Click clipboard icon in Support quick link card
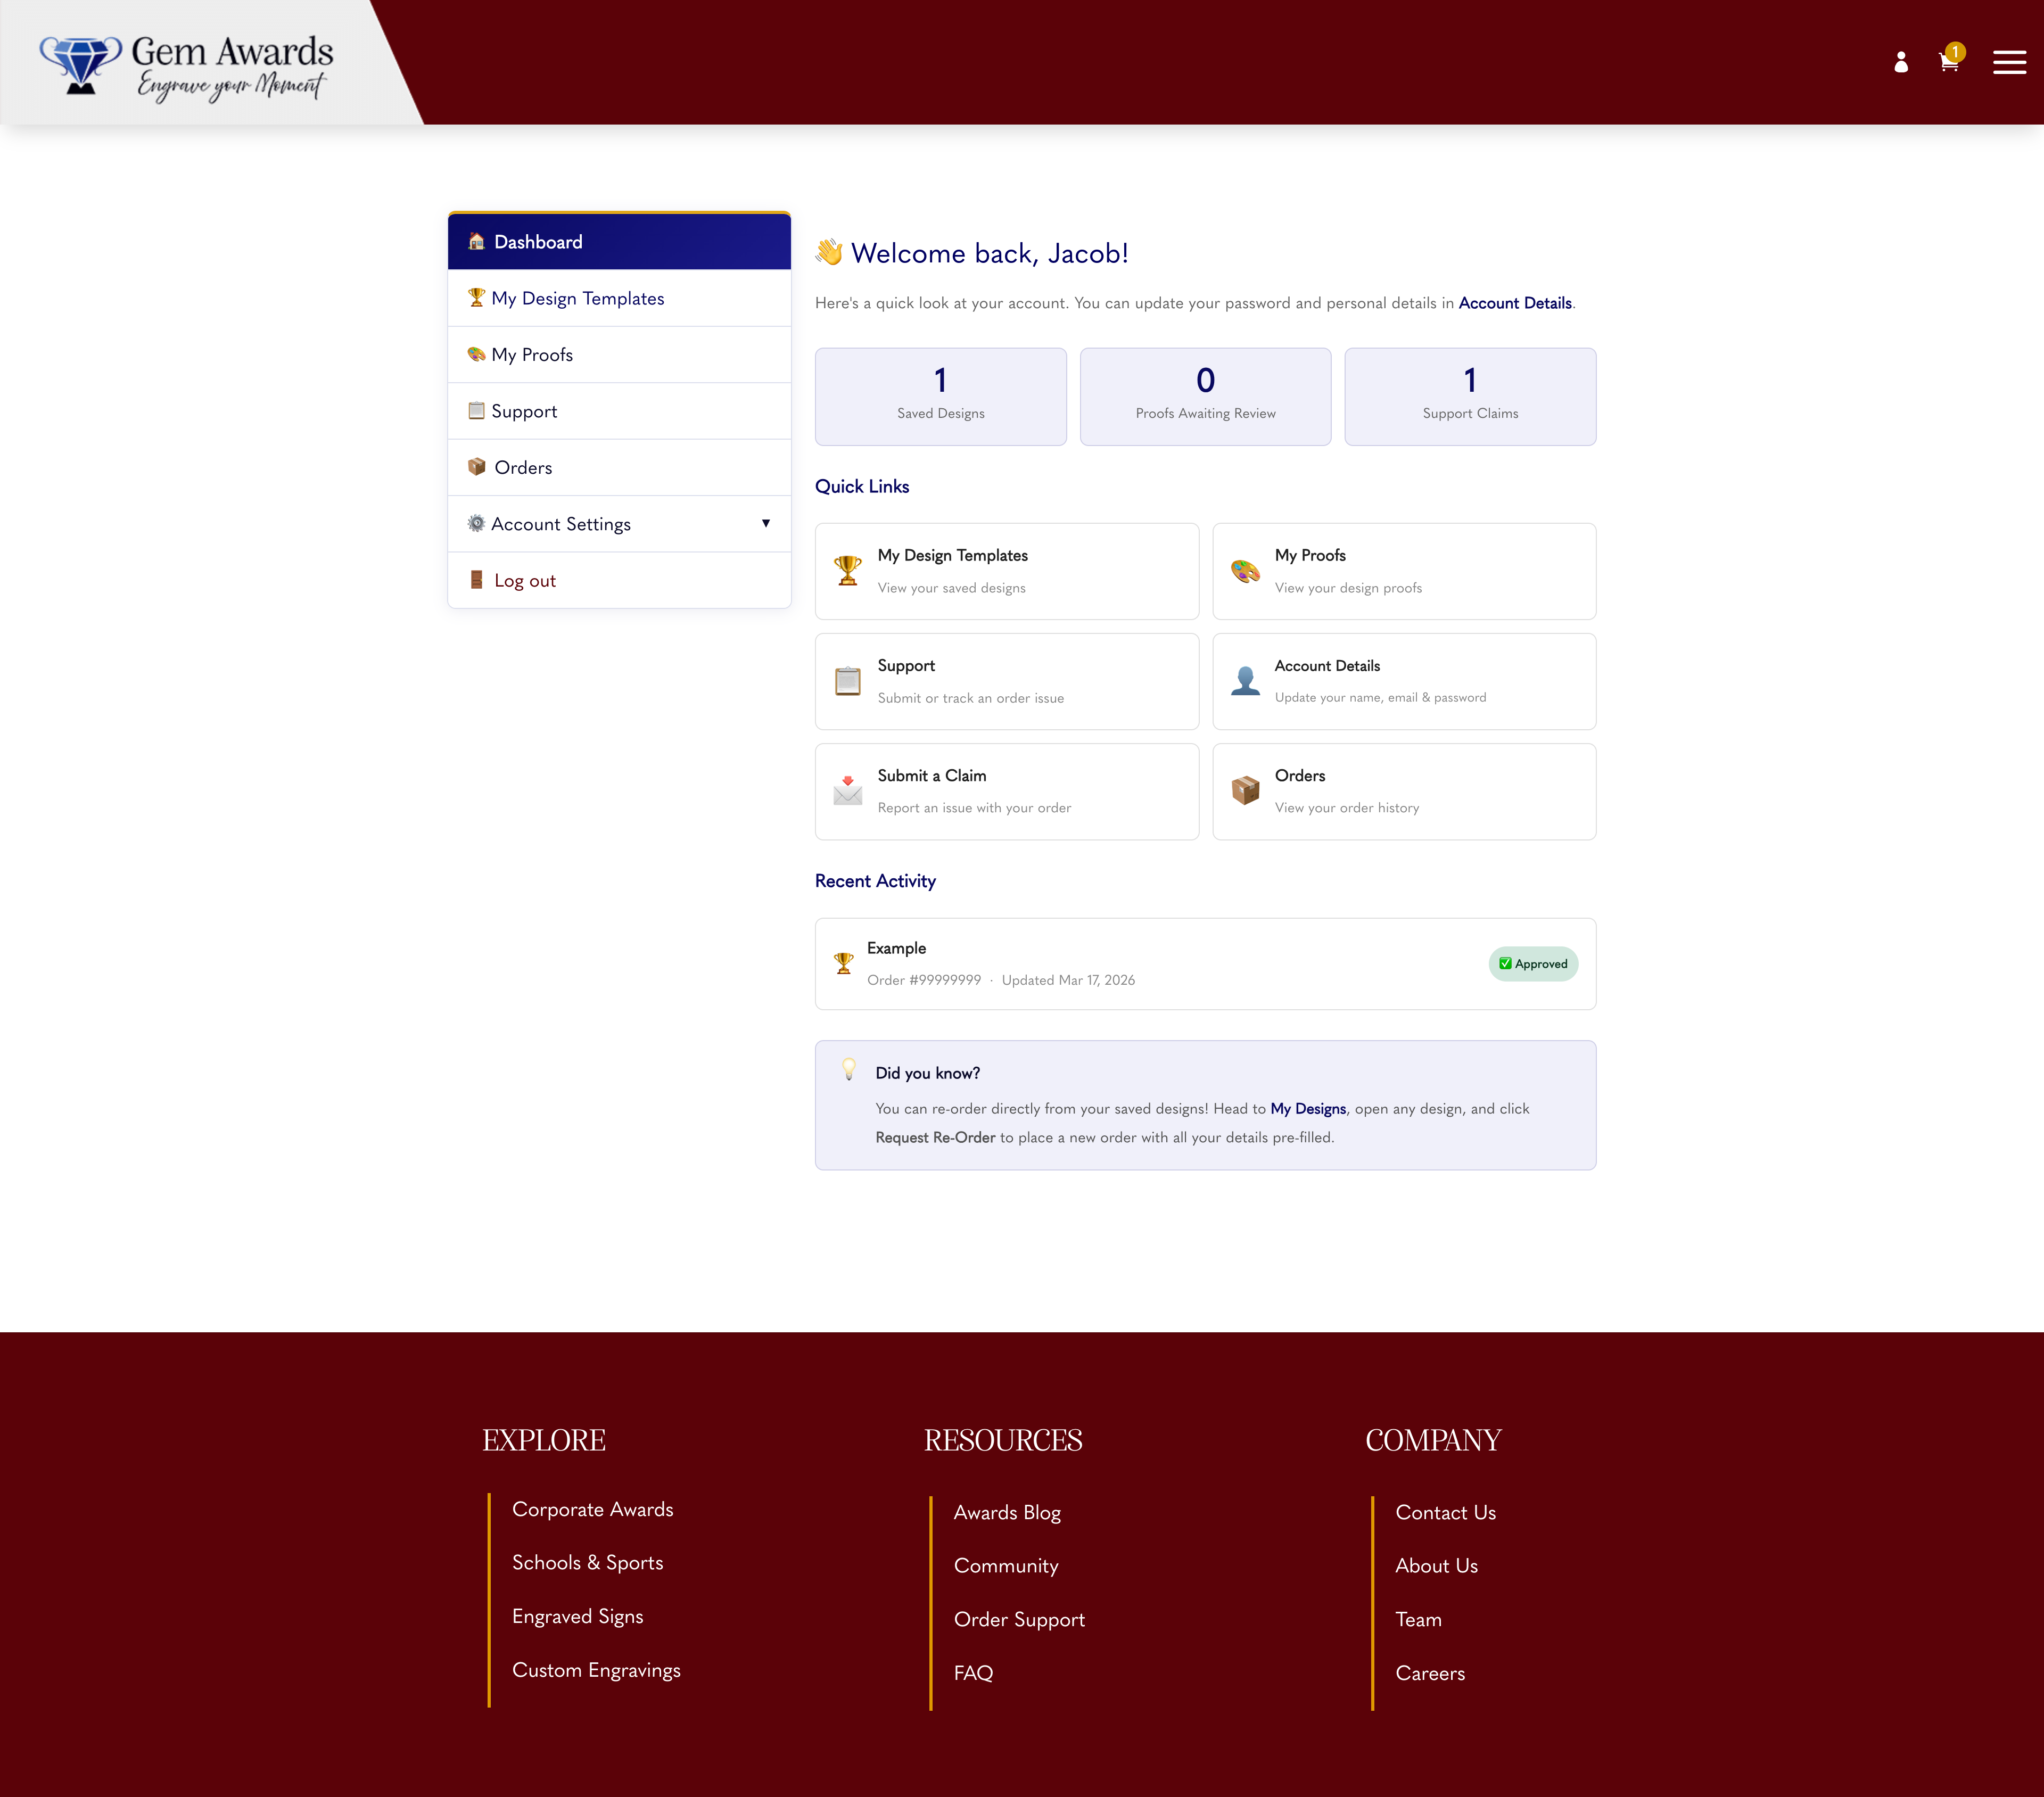Image resolution: width=2044 pixels, height=1797 pixels. [x=848, y=681]
